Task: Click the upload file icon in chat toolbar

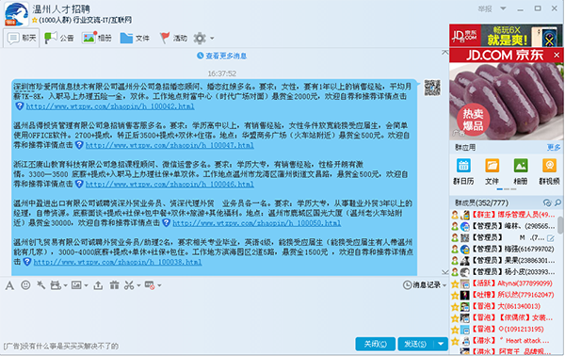Action: click(x=98, y=285)
